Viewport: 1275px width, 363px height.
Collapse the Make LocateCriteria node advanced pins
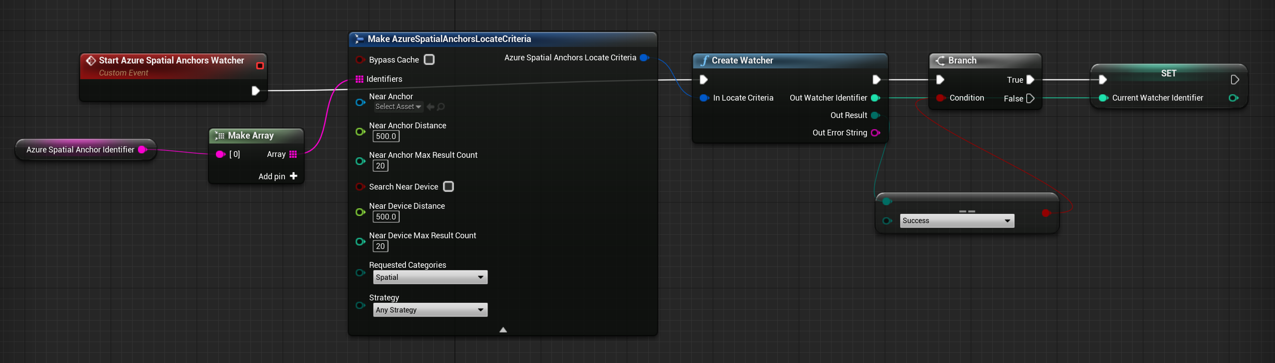point(503,330)
